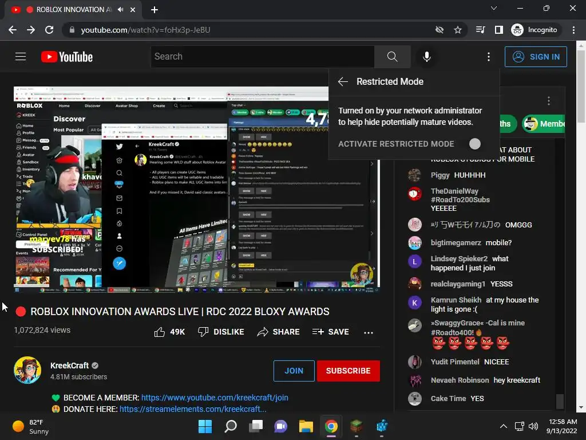Open Chrome three-dot menu
The width and height of the screenshot is (586, 440).
(573, 30)
